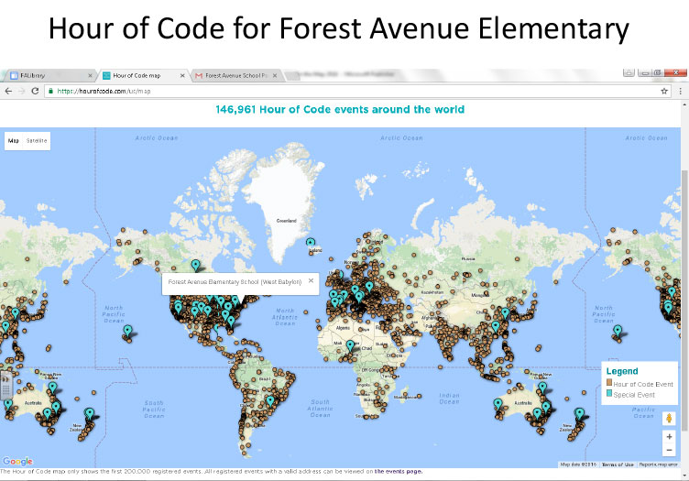Viewport: 689px width, 481px height.
Task: Click the Forest Avenue Elementary School popup text
Action: coord(235,282)
